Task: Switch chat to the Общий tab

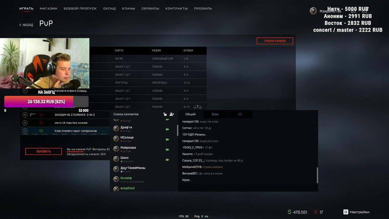Action: coord(191,114)
